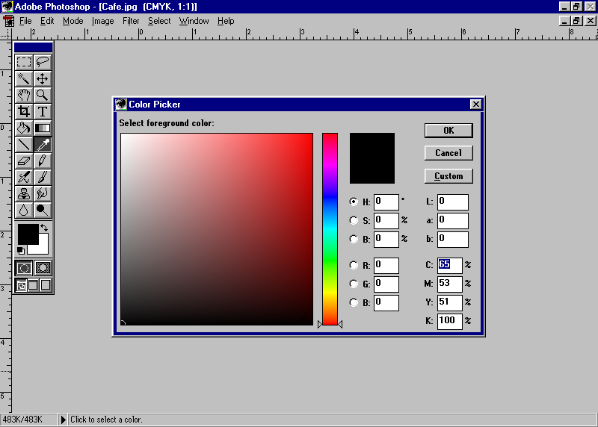Select the G green radio button
The image size is (598, 427).
(x=354, y=284)
